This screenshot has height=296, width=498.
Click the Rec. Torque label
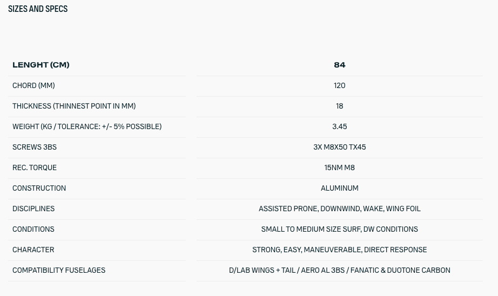[x=35, y=167]
